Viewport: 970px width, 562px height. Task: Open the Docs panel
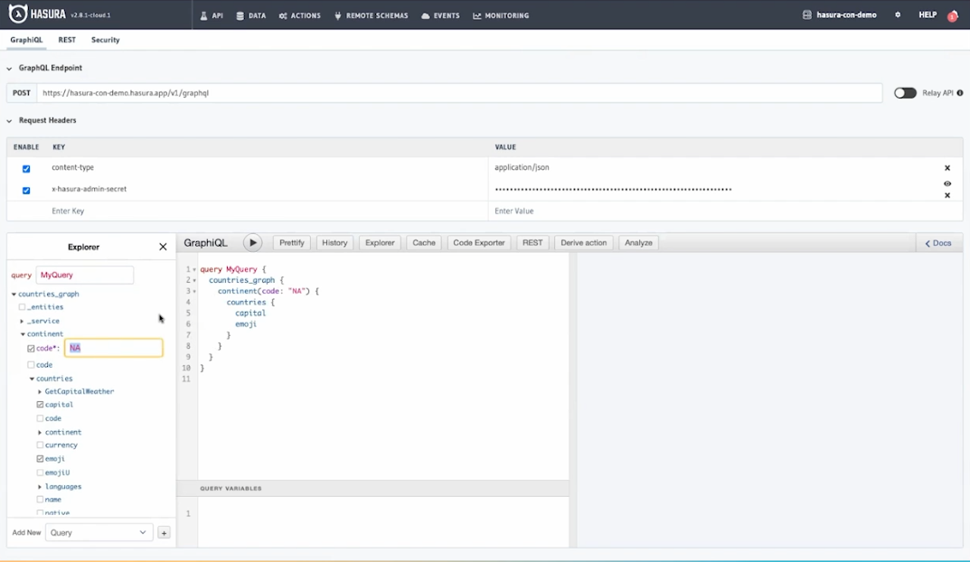click(937, 243)
